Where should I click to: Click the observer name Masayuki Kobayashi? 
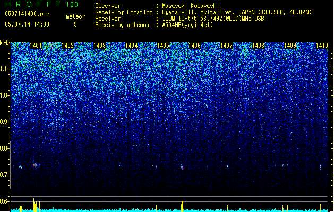pos(191,6)
